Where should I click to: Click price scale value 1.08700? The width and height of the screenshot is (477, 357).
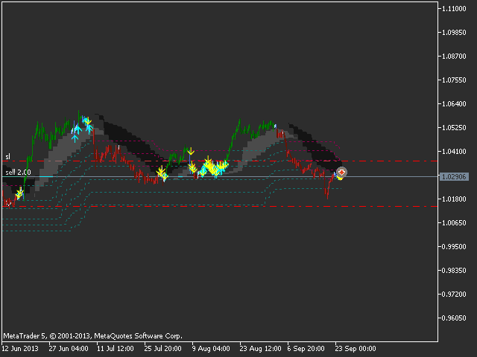click(454, 57)
